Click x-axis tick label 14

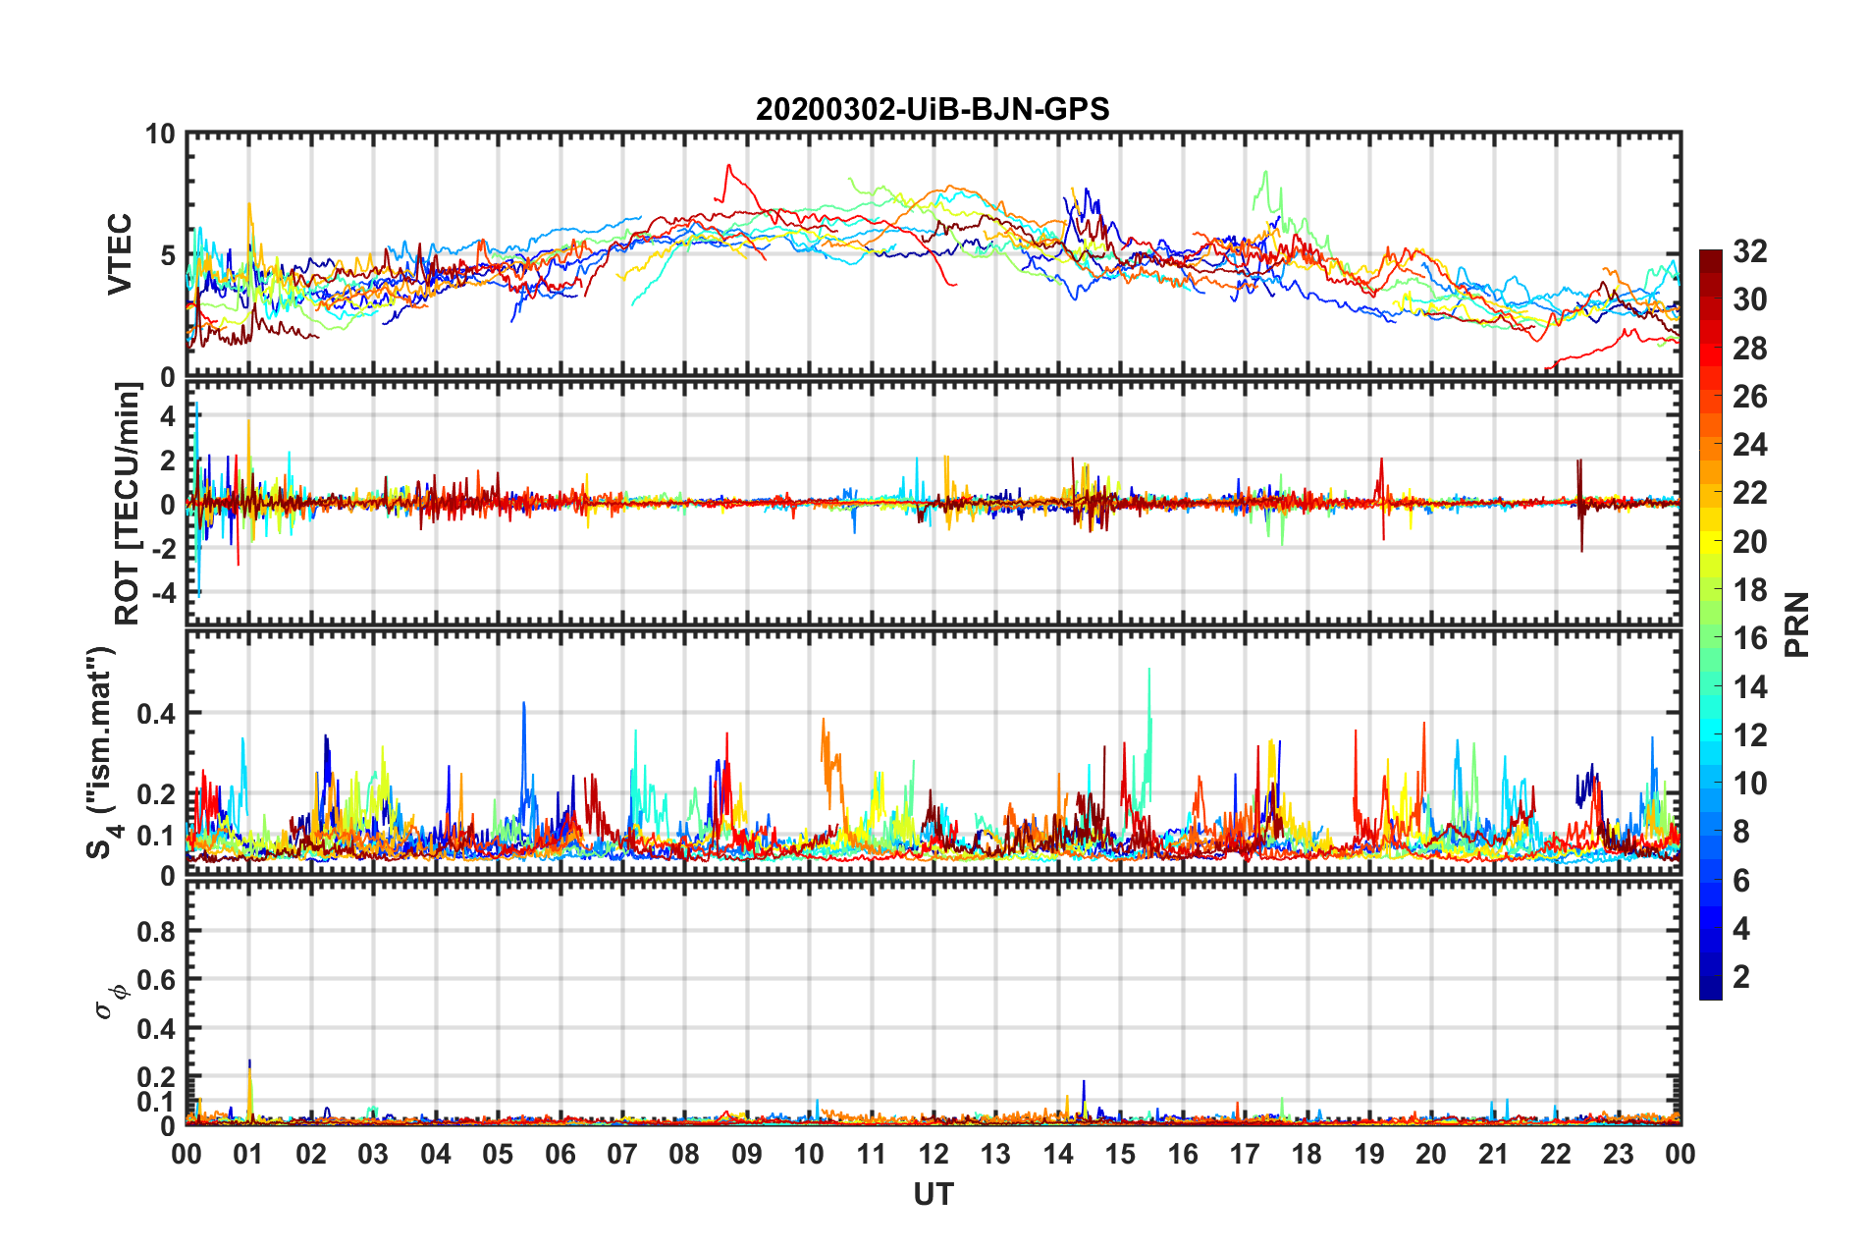point(1058,1154)
